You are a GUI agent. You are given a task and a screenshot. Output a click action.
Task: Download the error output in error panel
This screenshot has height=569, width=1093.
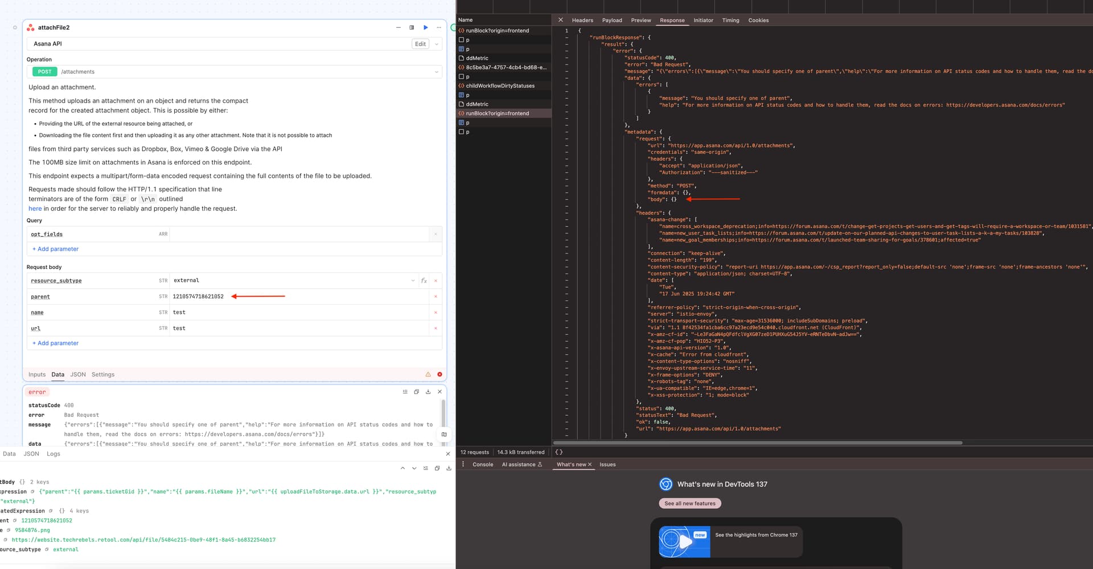[428, 392]
